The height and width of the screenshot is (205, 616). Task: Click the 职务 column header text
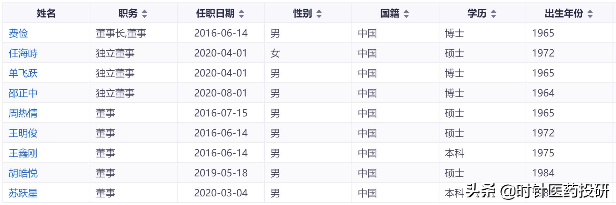tap(128, 13)
